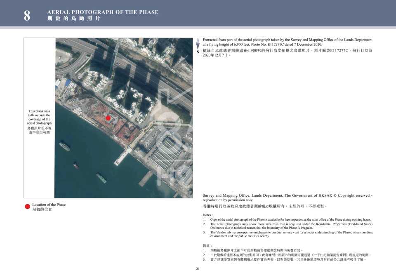Click the 'Extracted from part of the aerial' paragraph
396x280 pixels.
click(x=287, y=42)
